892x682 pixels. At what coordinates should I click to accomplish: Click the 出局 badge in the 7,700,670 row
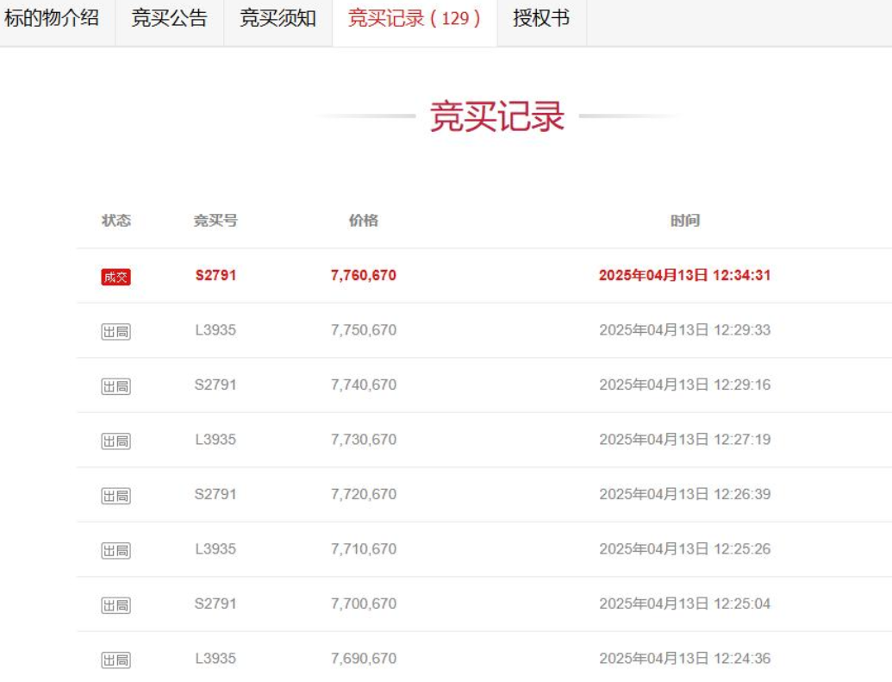116,604
